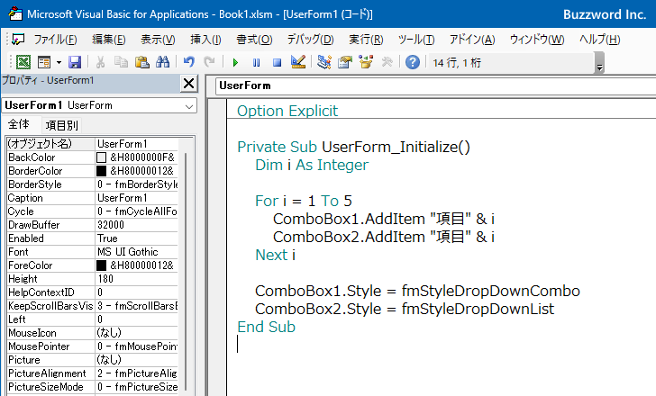The width and height of the screenshot is (656, 396).
Task: Open the ツール(T) menu
Action: pyautogui.click(x=416, y=40)
